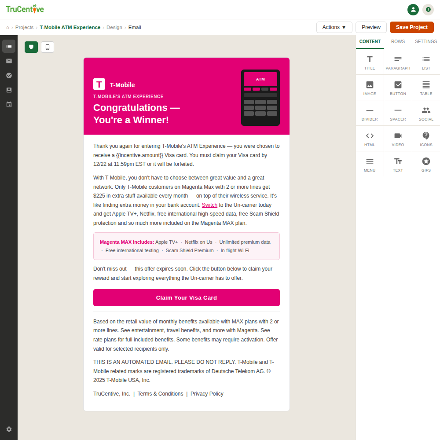Select the Title content block
Image resolution: width=440 pixels, height=440 pixels.
(370, 62)
